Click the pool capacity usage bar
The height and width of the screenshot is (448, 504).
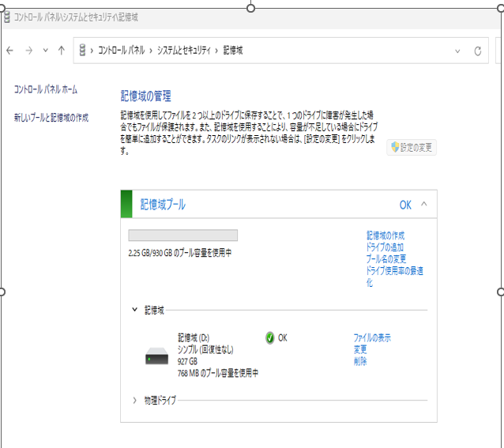pyautogui.click(x=182, y=235)
